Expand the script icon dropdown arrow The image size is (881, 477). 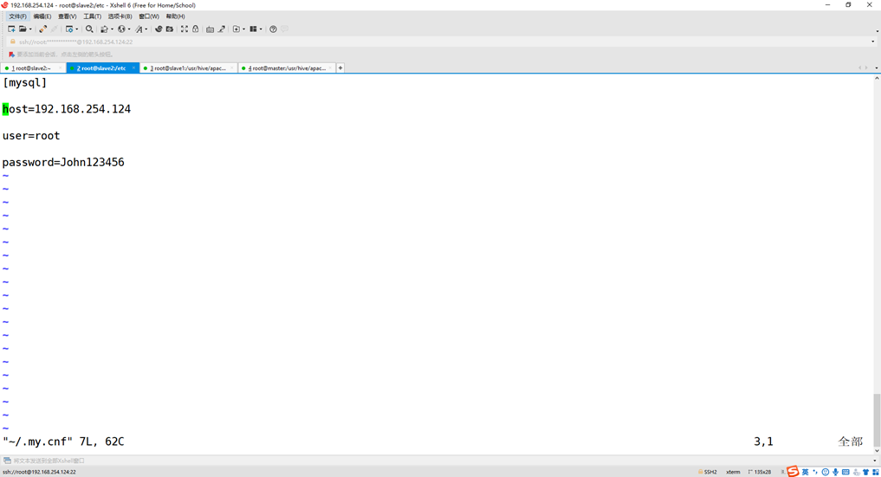click(x=243, y=29)
